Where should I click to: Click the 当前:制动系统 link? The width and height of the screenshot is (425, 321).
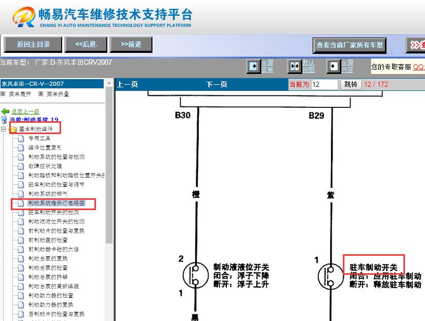click(34, 120)
